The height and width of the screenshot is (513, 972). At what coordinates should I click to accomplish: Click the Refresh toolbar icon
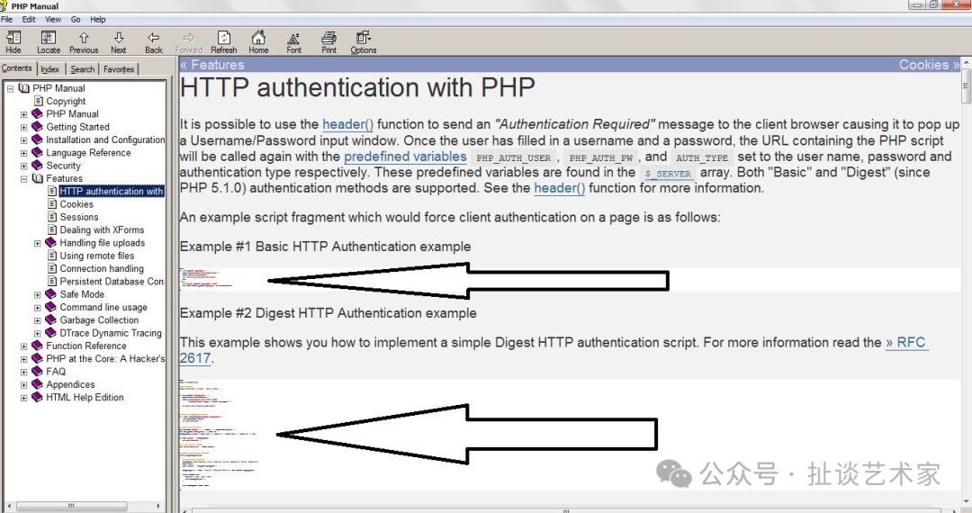[x=224, y=38]
